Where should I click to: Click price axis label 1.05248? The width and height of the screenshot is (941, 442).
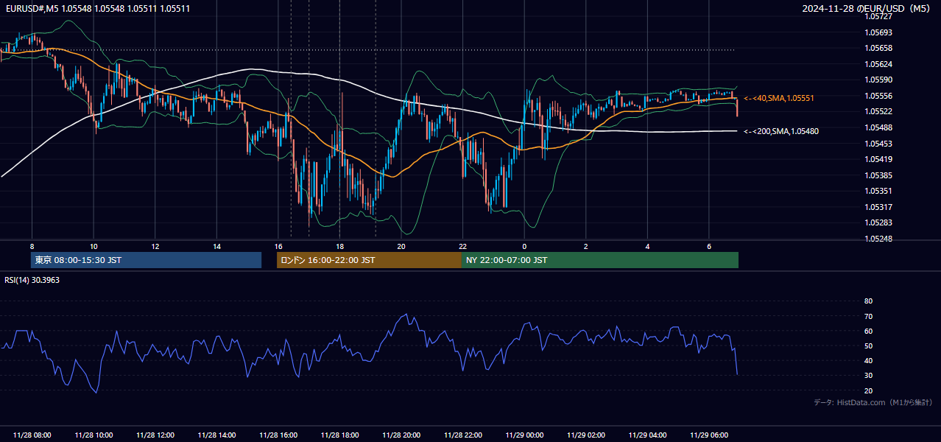878,239
